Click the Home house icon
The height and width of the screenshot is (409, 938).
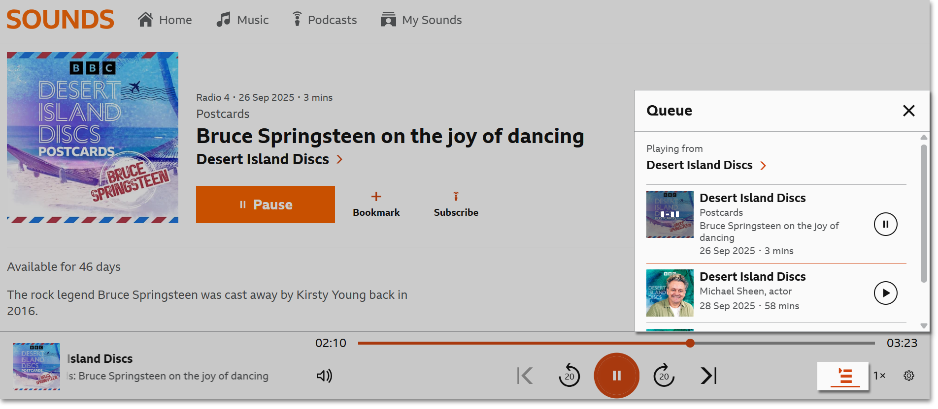pos(146,20)
